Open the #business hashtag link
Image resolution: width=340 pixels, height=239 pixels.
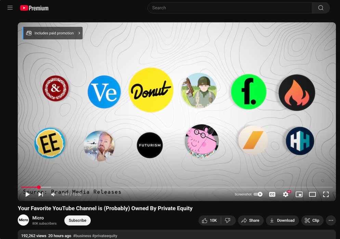click(x=82, y=236)
